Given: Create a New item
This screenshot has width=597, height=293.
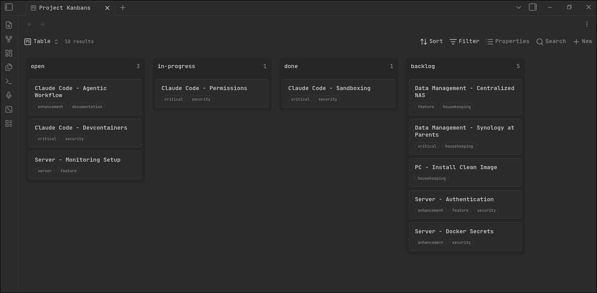Looking at the screenshot, I should pos(582,41).
